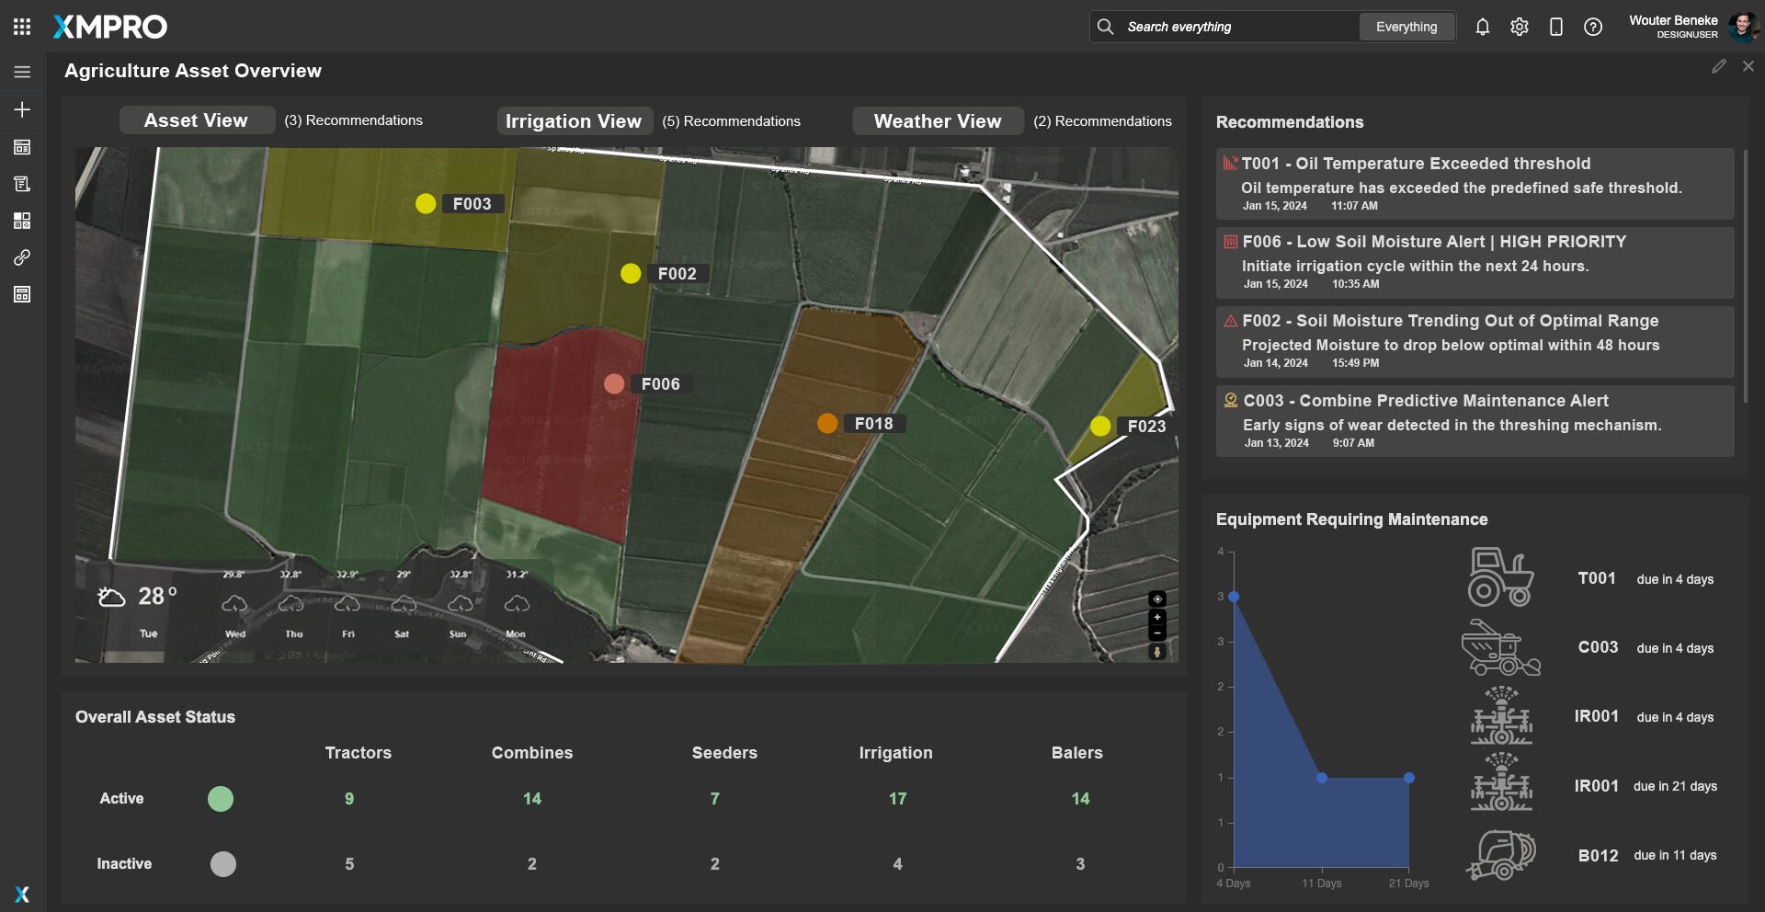
Task: Open the Everything search scope dropdown
Action: click(x=1406, y=27)
